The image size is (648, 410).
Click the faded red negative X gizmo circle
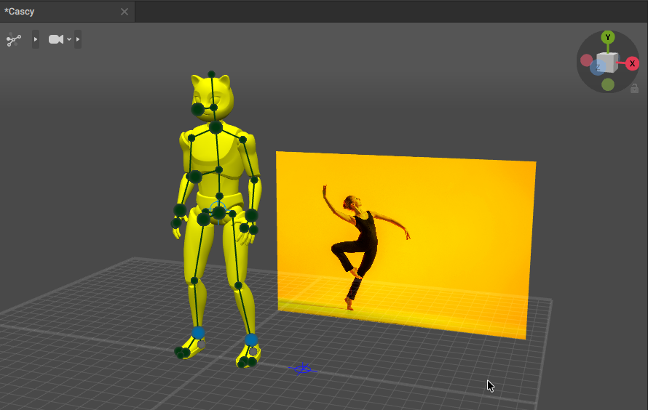[586, 60]
